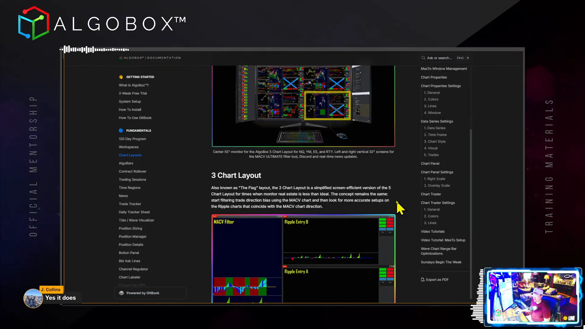Open Time Regions page
This screenshot has height=329, width=585.
(x=129, y=188)
